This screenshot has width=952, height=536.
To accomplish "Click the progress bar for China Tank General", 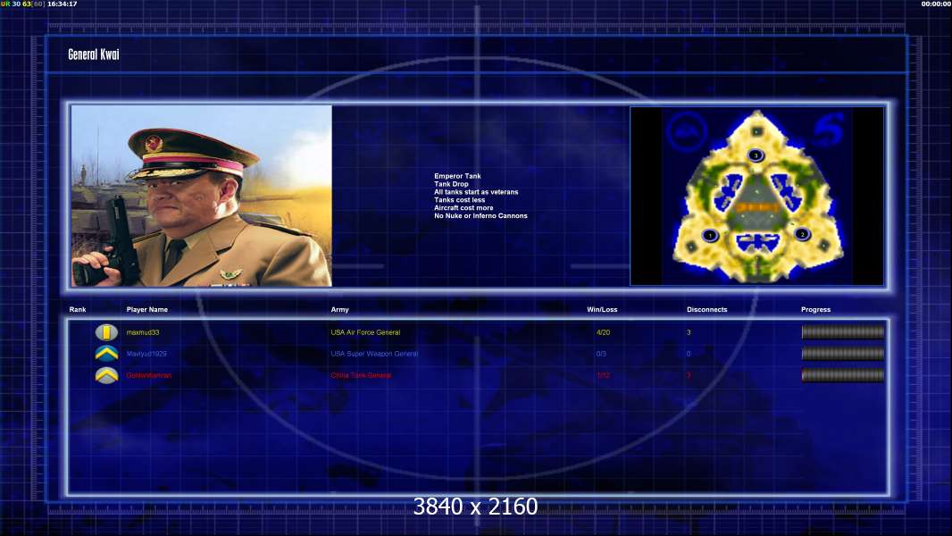I will 843,375.
